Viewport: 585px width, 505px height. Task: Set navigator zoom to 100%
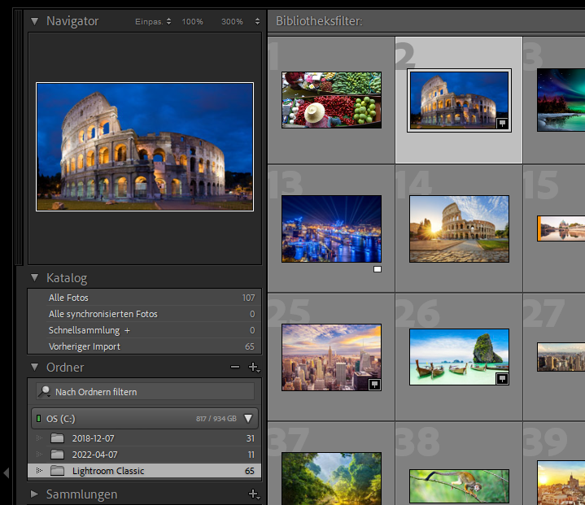(x=192, y=22)
